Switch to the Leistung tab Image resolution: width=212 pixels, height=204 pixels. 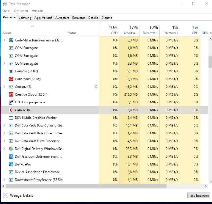(25, 18)
